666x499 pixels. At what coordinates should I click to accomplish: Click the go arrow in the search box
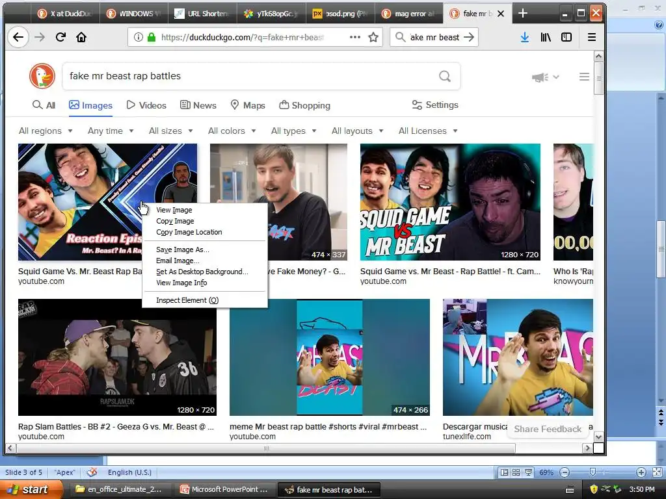469,37
